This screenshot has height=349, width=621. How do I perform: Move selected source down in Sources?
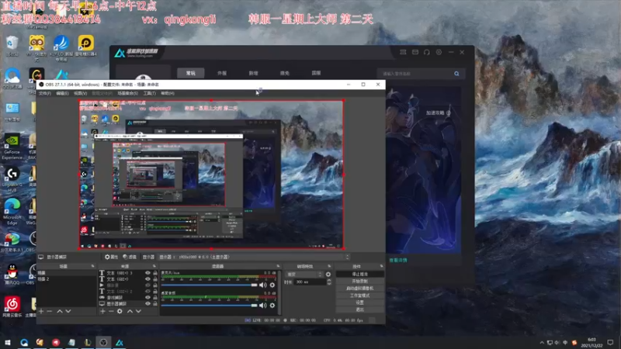(x=138, y=311)
